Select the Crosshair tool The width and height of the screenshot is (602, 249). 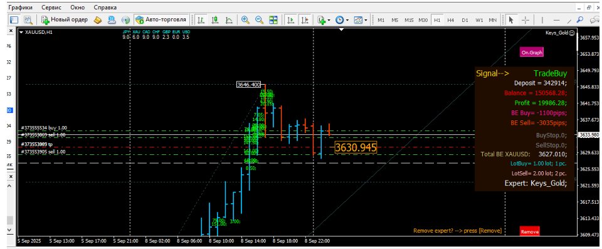tap(525, 19)
